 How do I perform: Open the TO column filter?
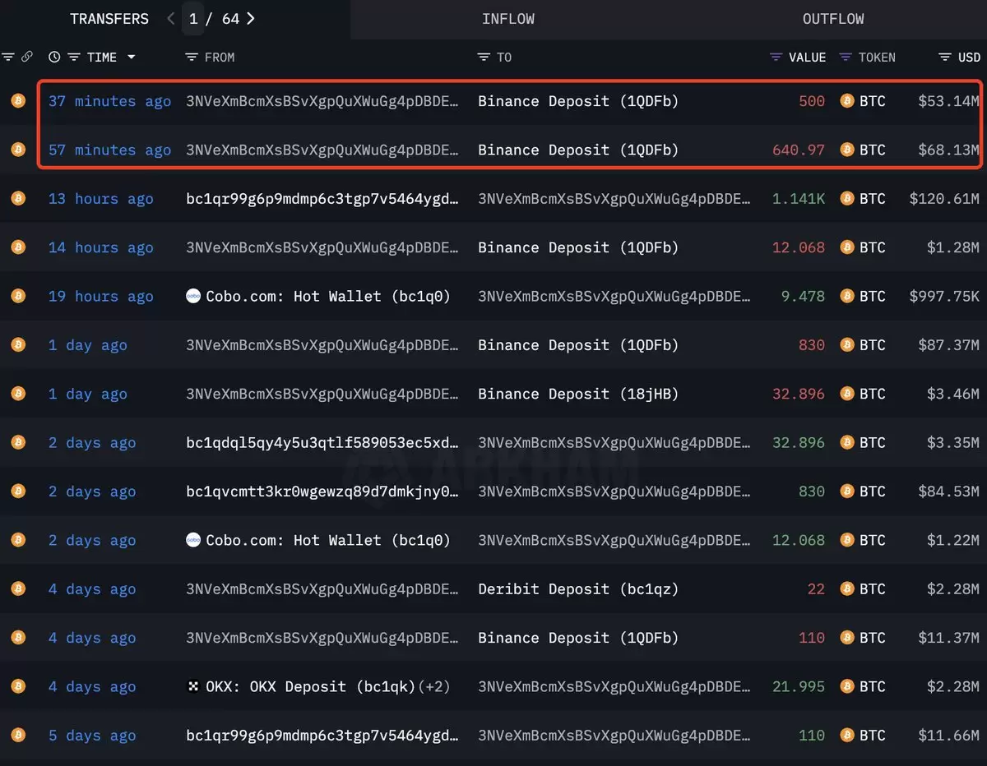click(484, 57)
